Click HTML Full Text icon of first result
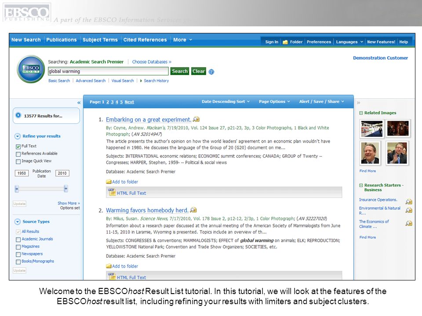 tap(112, 192)
